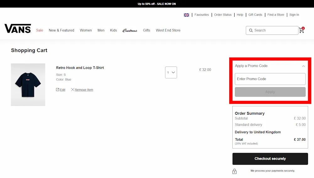The image size is (314, 178).
Task: Click the 'Subtotal' row label
Action: pos(241,118)
